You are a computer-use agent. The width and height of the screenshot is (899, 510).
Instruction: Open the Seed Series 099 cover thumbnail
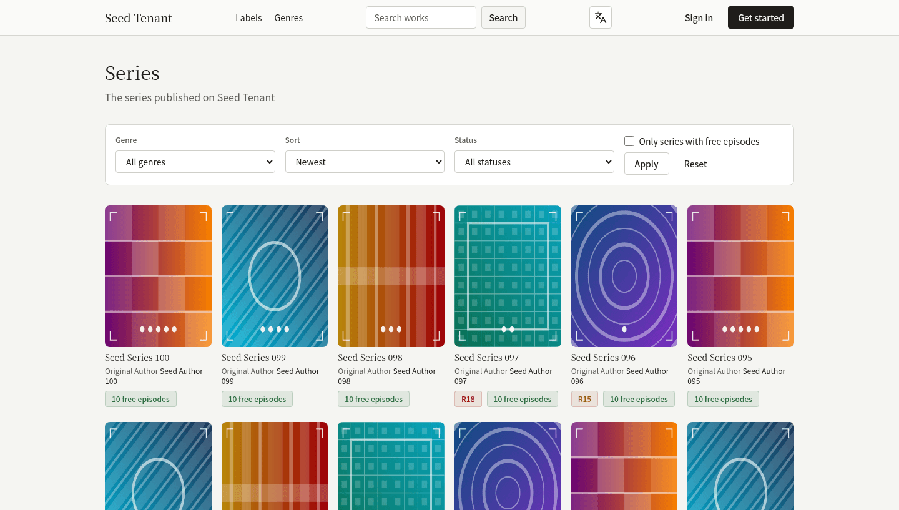pyautogui.click(x=275, y=276)
